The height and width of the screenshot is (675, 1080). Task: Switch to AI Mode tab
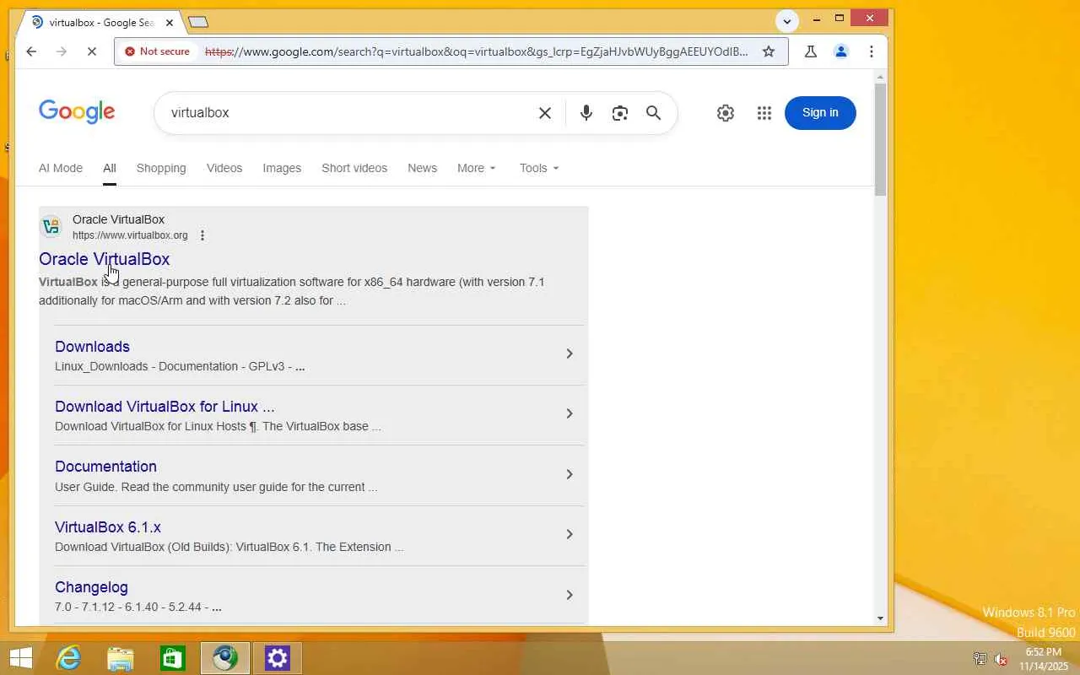point(61,168)
